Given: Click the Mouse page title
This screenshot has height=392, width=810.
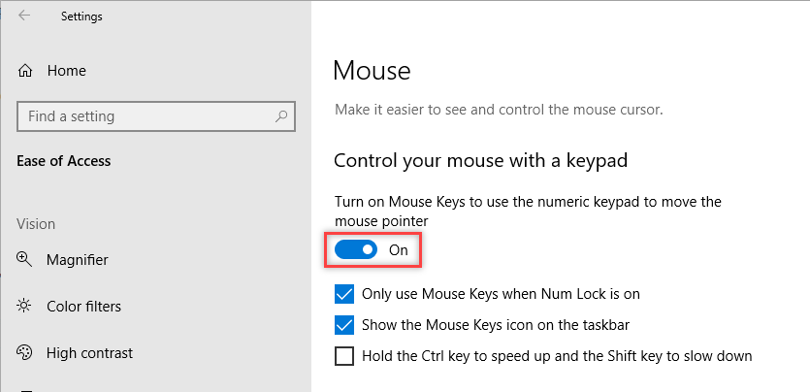Looking at the screenshot, I should pyautogui.click(x=372, y=70).
